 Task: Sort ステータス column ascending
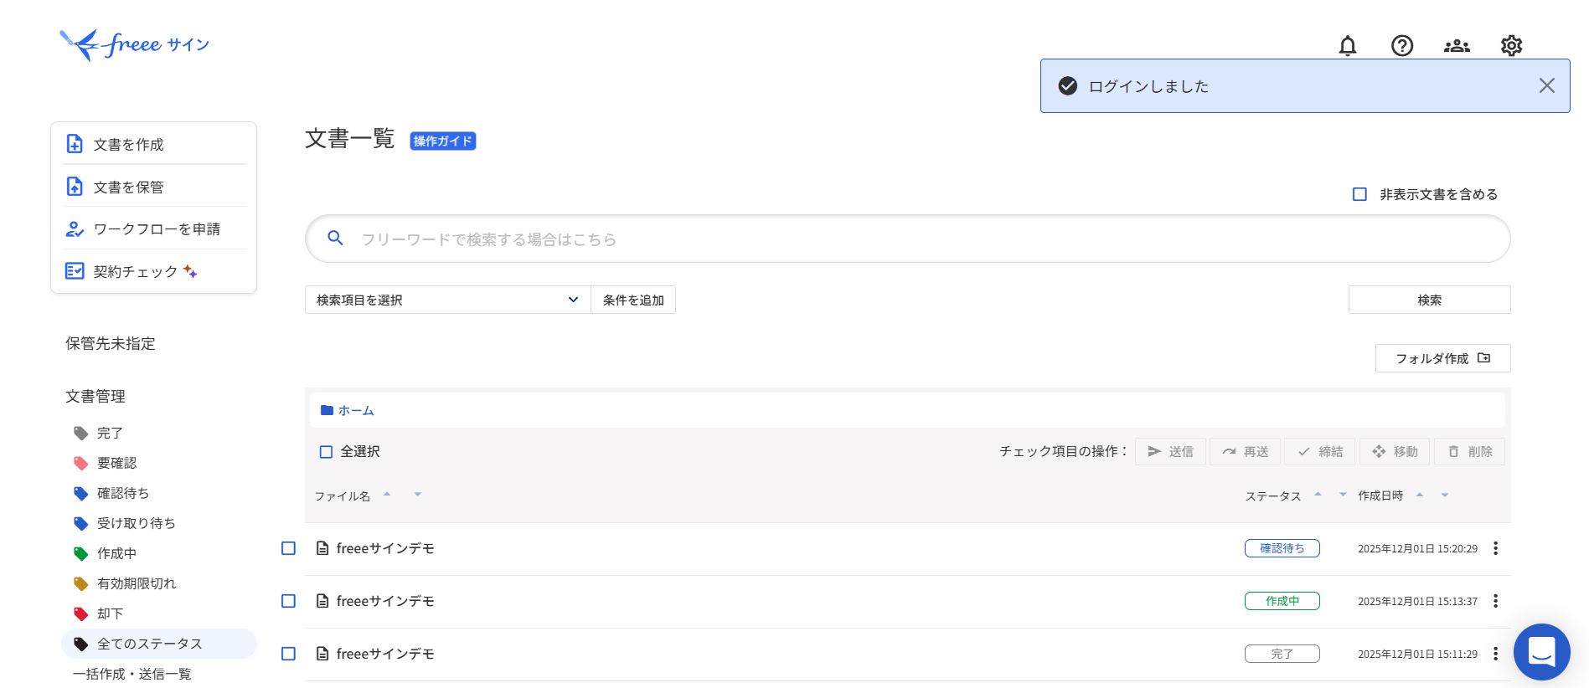(1318, 494)
